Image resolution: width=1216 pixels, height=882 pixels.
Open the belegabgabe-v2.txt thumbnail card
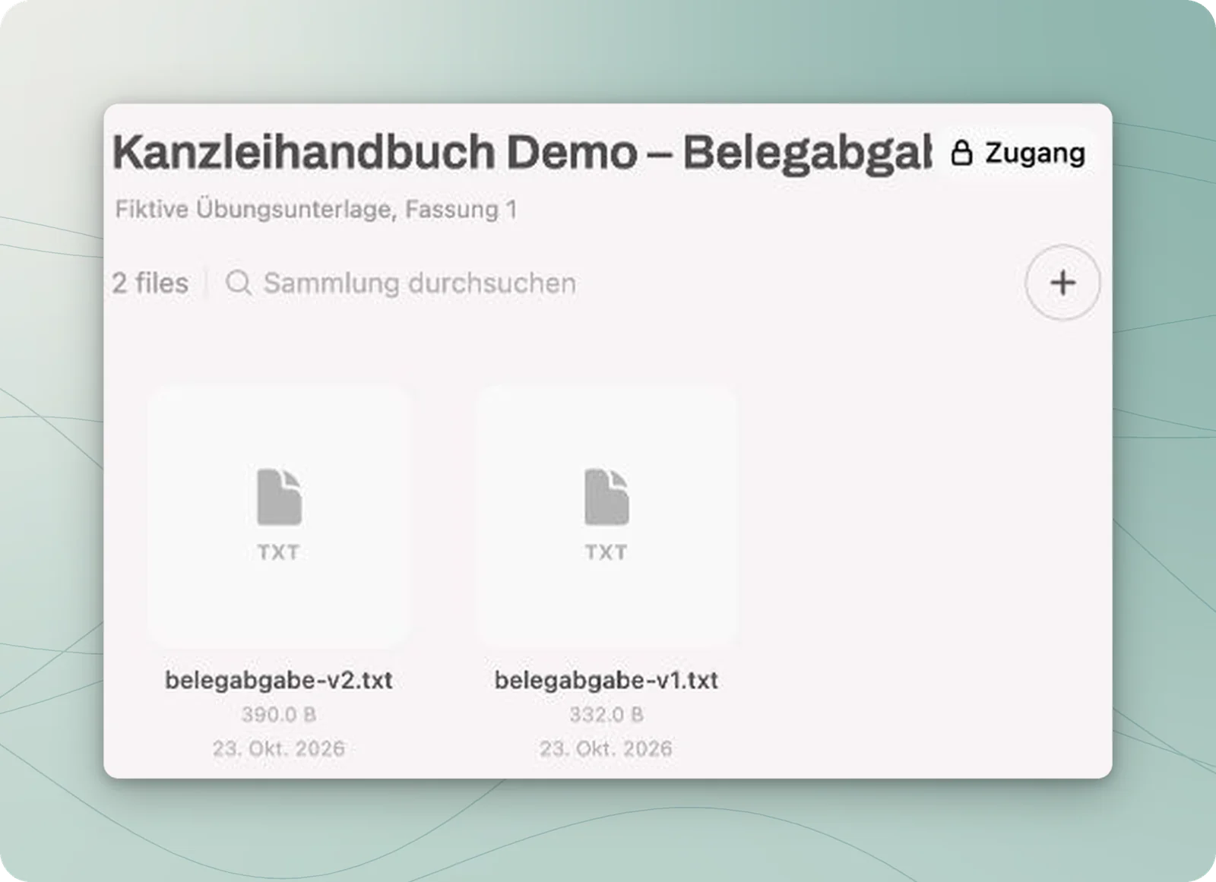(279, 517)
